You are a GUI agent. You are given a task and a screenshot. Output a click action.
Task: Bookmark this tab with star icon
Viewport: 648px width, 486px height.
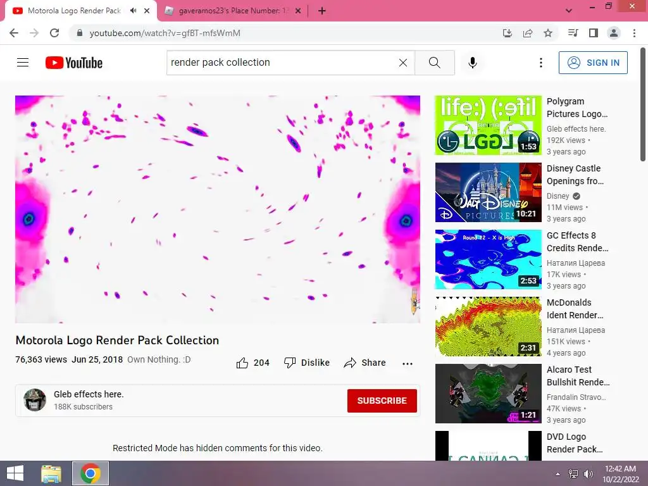547,33
